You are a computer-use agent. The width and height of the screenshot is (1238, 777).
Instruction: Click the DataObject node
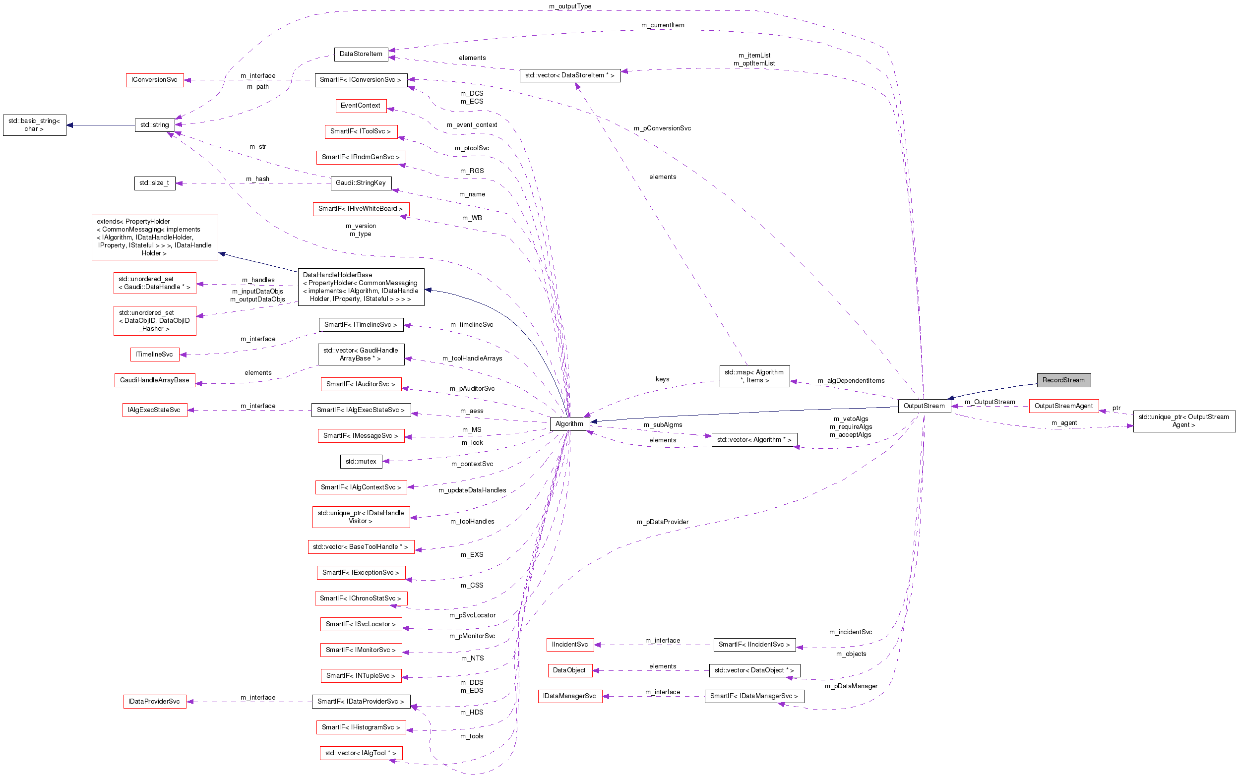click(x=569, y=670)
